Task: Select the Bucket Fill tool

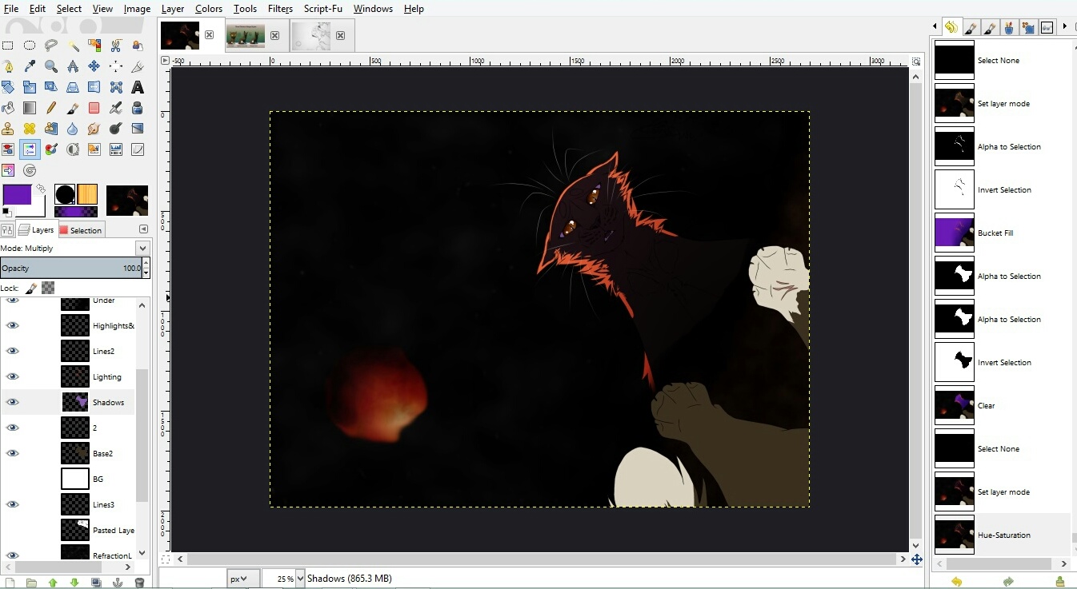Action: [x=8, y=108]
